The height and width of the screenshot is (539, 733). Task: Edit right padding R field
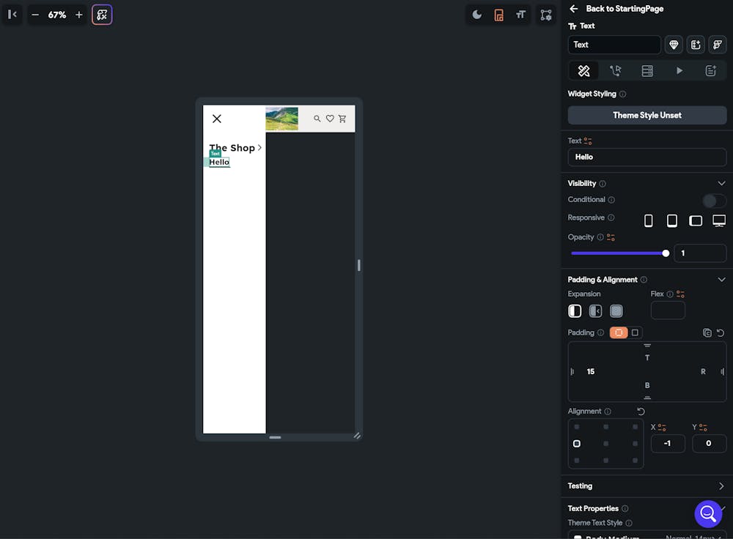tap(703, 372)
